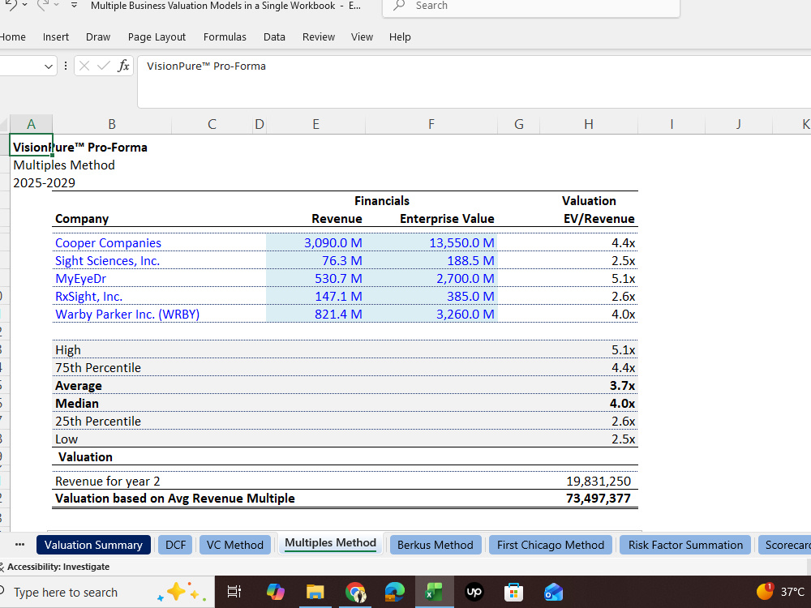
Task: Switch to Berkus Method sheet tab
Action: (x=435, y=545)
